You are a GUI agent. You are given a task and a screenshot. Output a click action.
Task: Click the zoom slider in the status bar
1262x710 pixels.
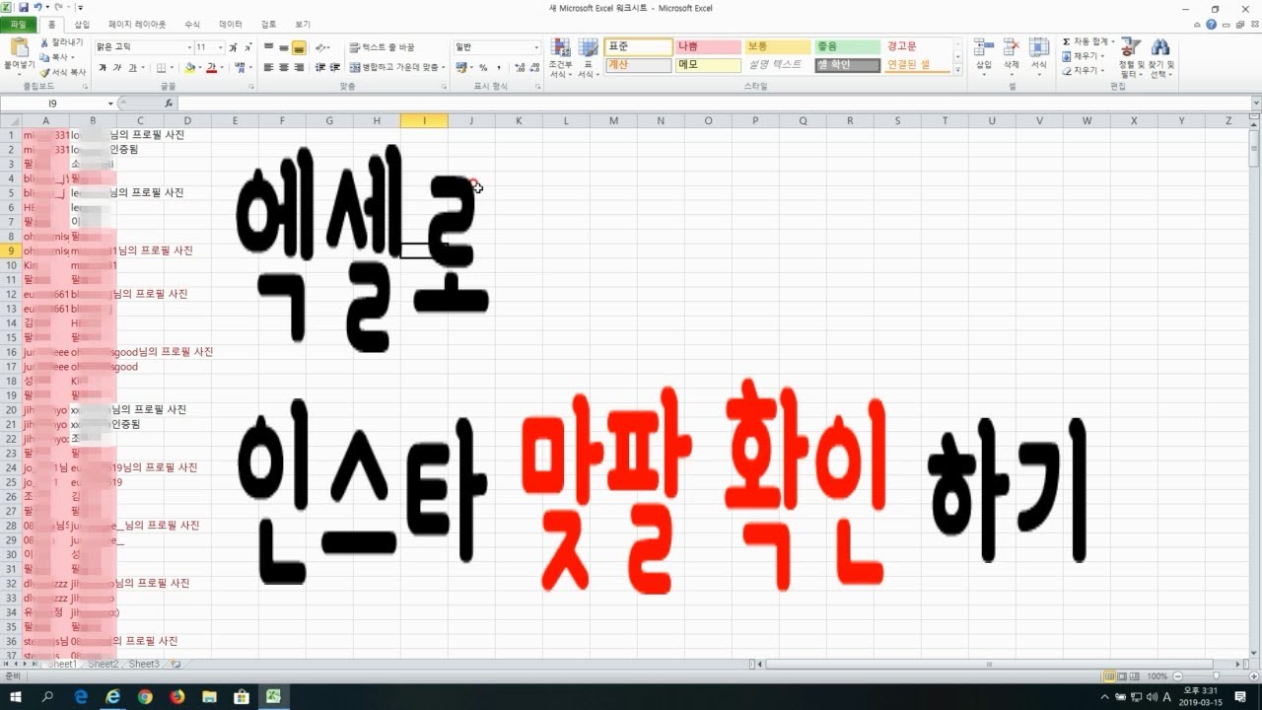pos(1215,676)
